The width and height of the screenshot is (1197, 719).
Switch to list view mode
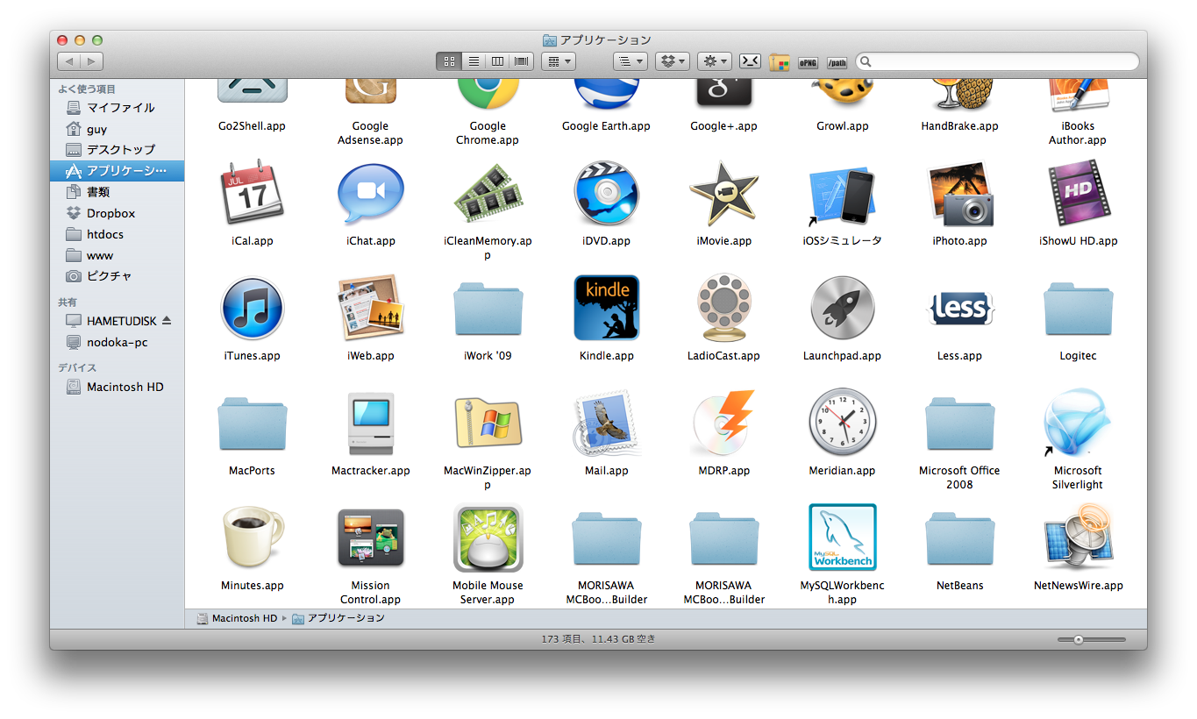click(474, 61)
